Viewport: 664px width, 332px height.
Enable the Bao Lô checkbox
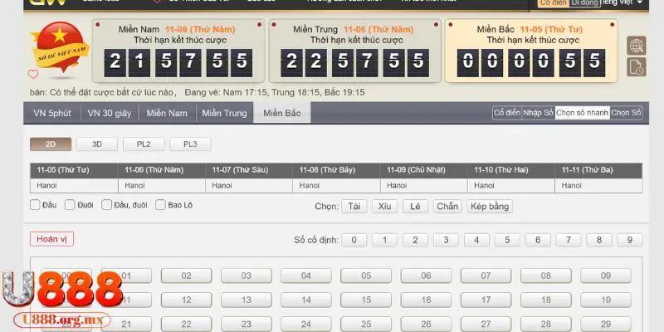point(160,205)
